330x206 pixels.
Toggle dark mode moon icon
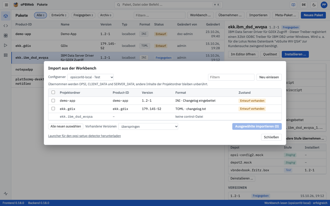[x=314, y=5]
